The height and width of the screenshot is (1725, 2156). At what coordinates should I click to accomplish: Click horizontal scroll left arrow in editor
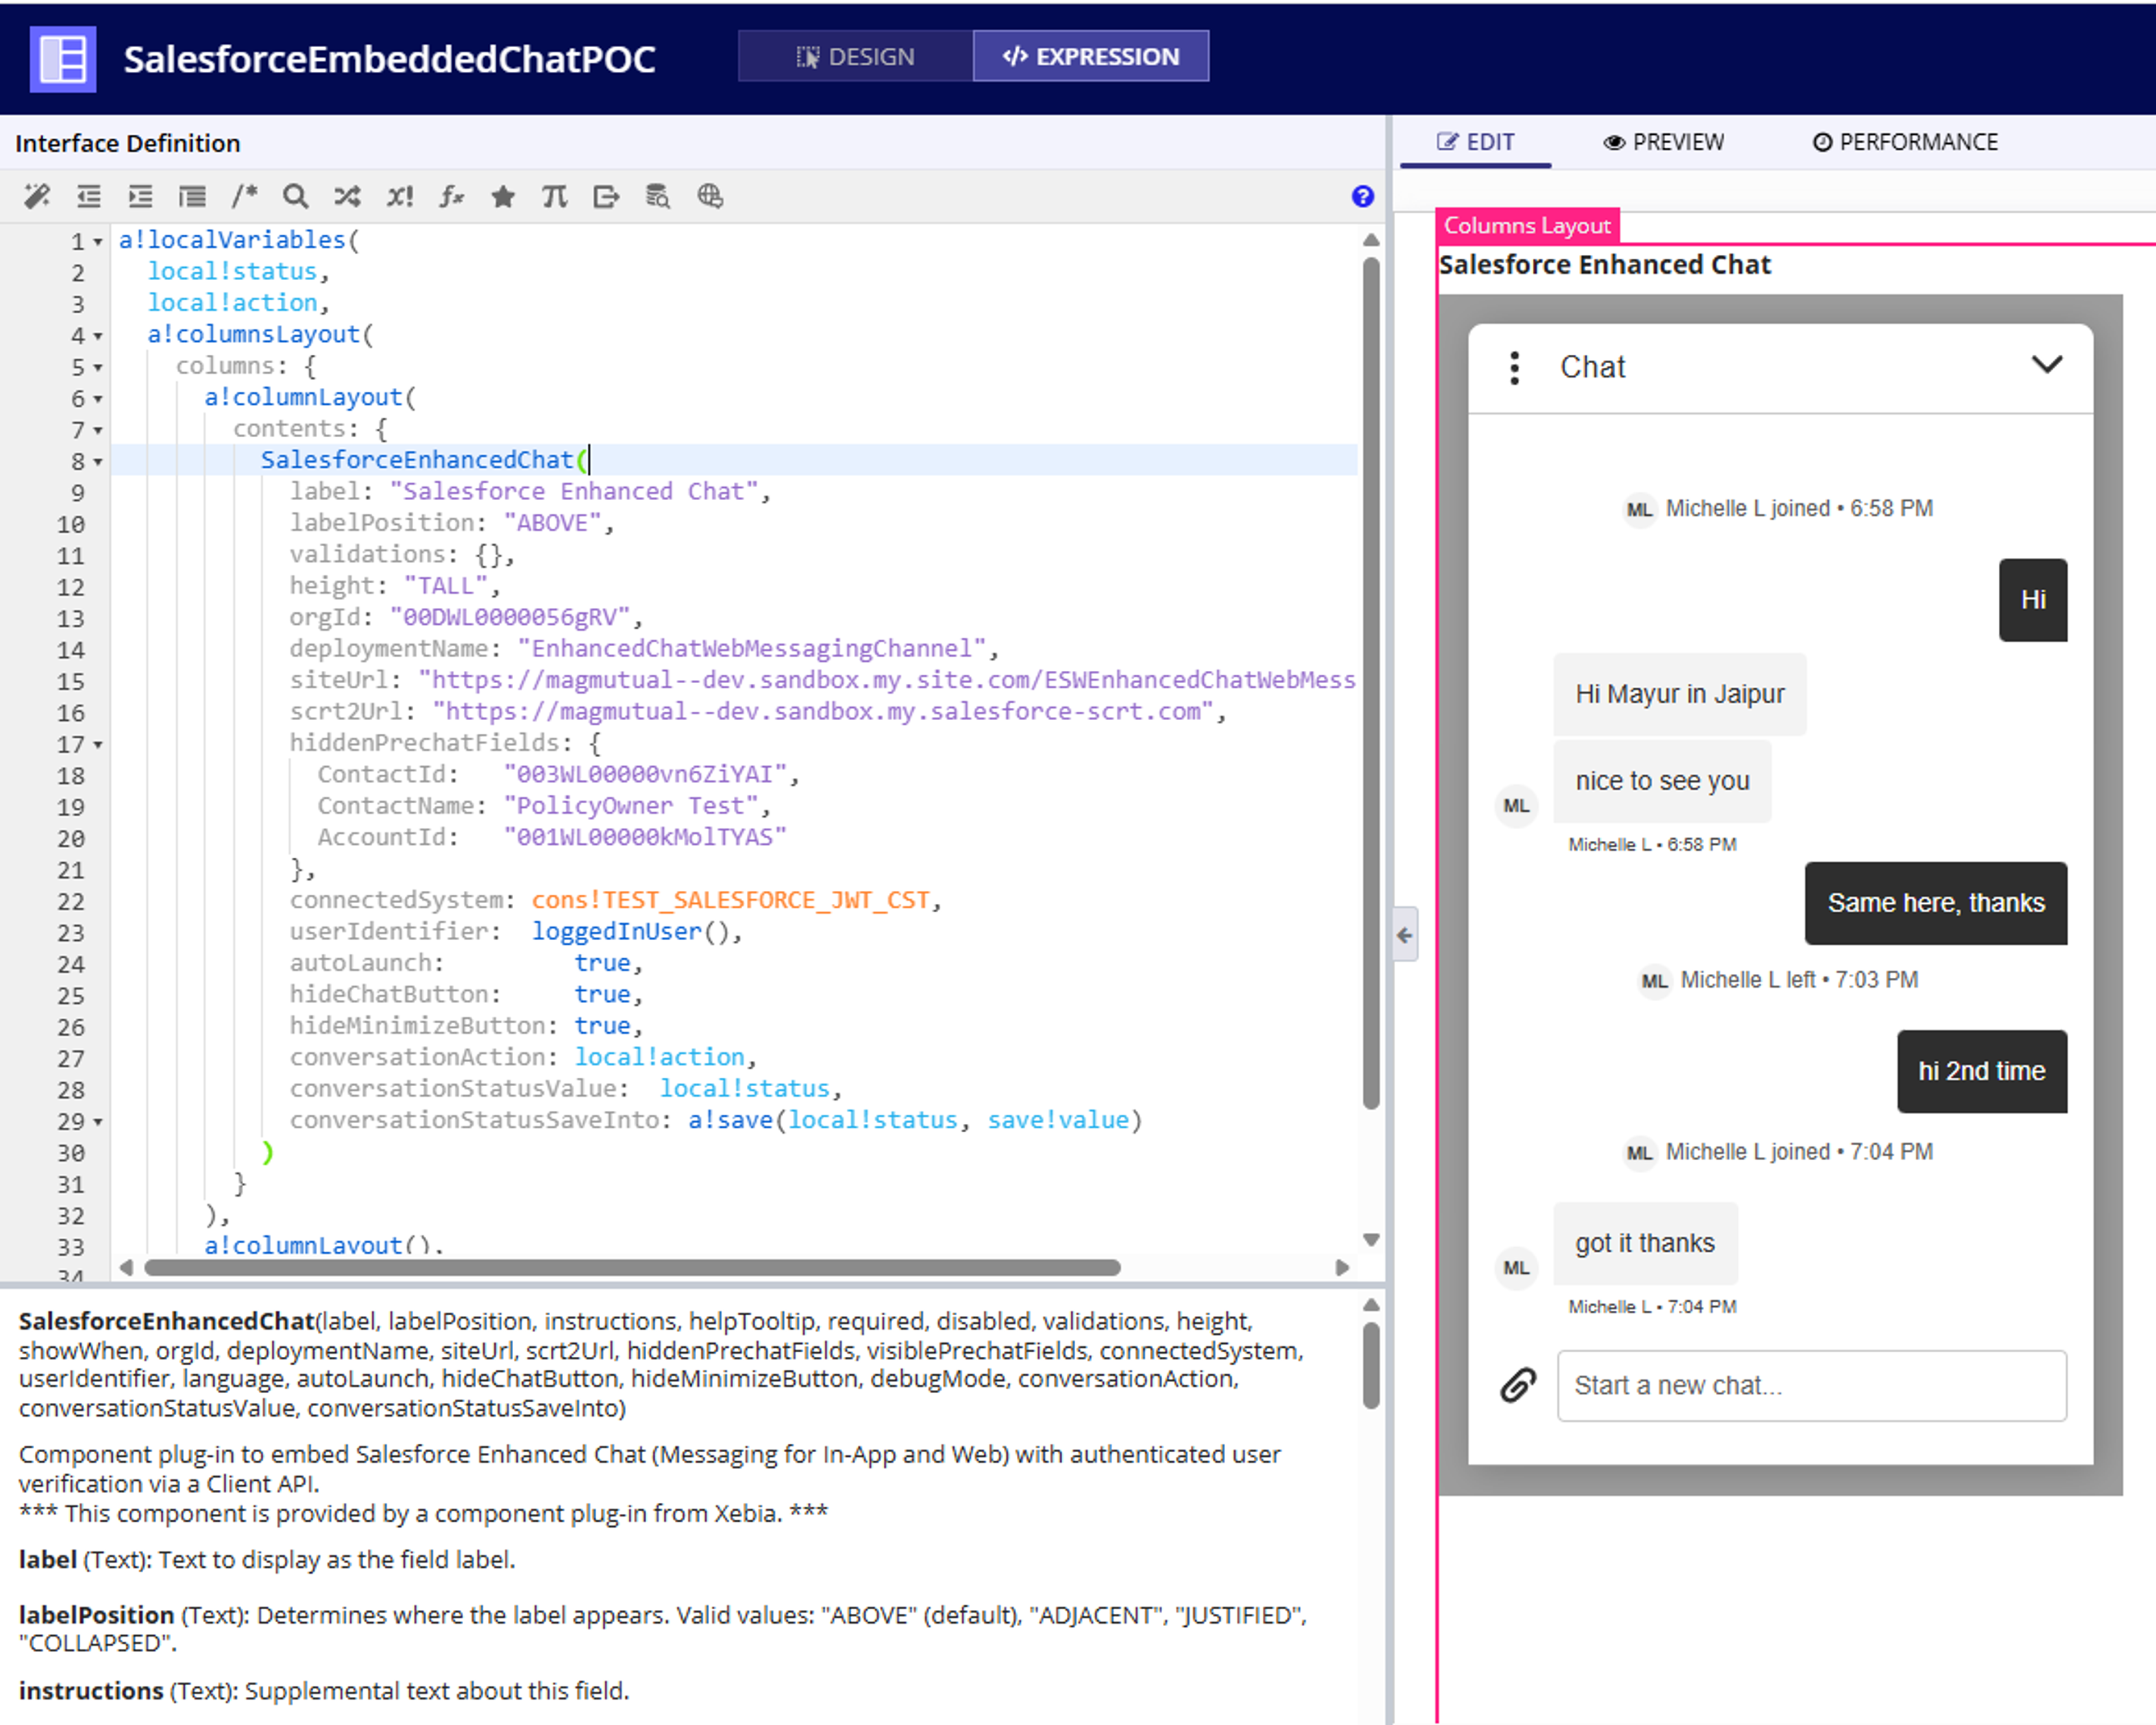click(x=126, y=1267)
